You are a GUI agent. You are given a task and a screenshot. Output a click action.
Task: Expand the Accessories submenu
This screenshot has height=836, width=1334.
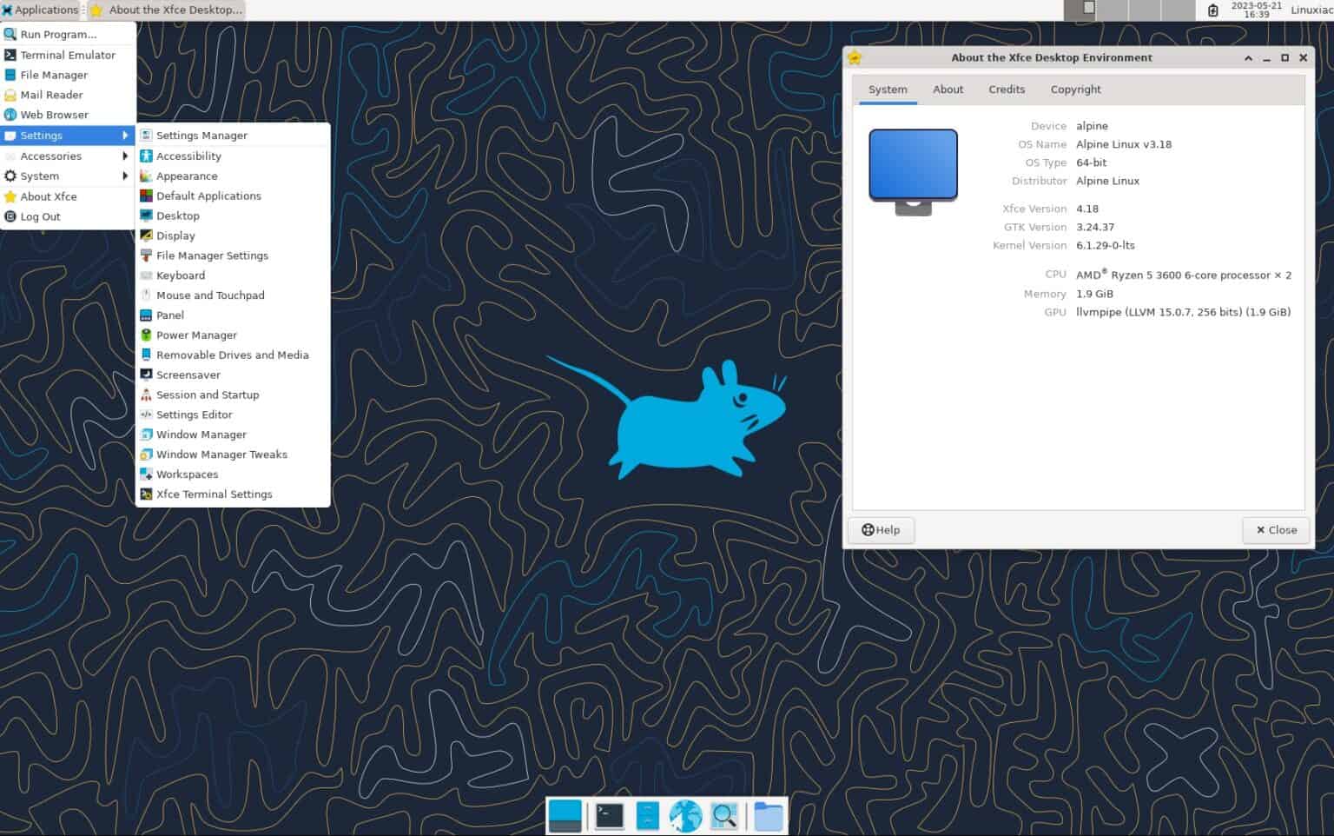coord(49,156)
